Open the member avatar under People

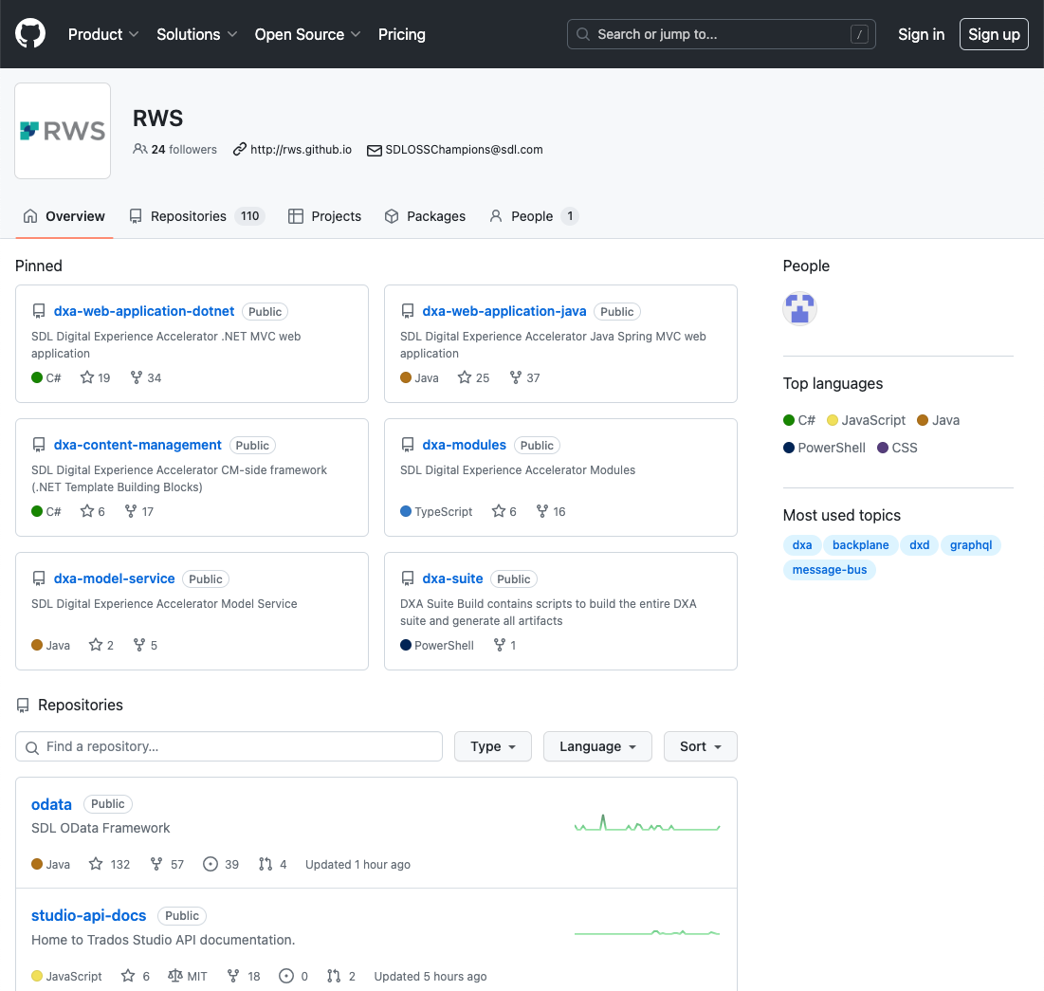point(799,309)
